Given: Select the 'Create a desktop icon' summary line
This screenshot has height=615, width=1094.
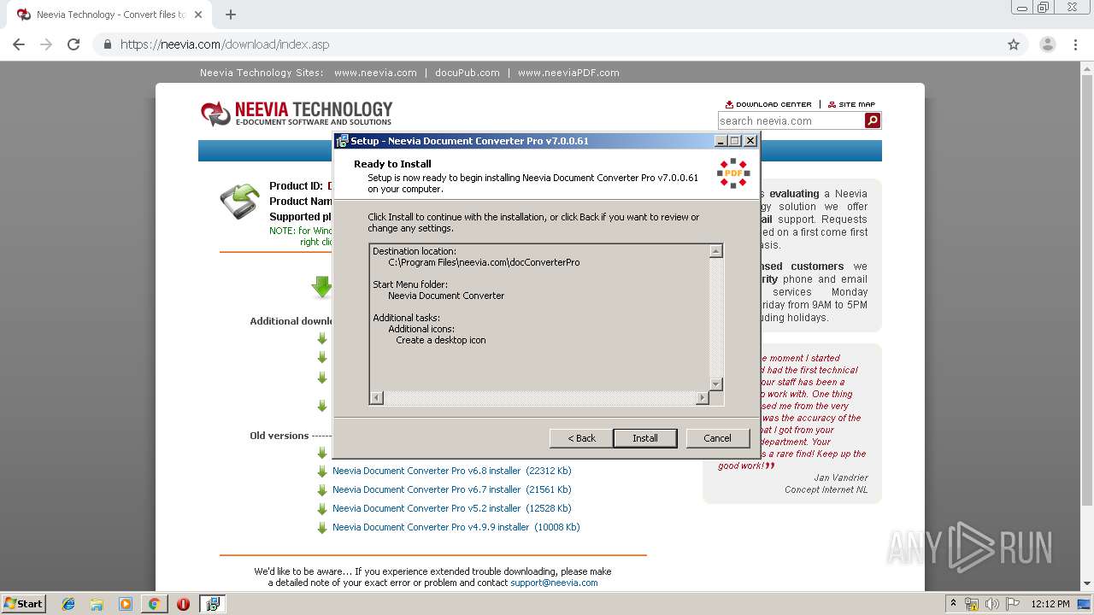Looking at the screenshot, I should 441,340.
